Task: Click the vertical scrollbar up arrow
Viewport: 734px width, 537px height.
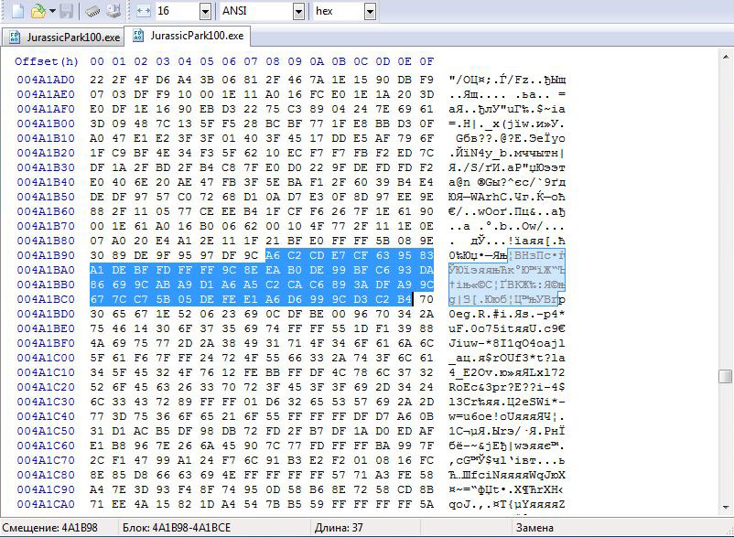Action: click(x=726, y=54)
